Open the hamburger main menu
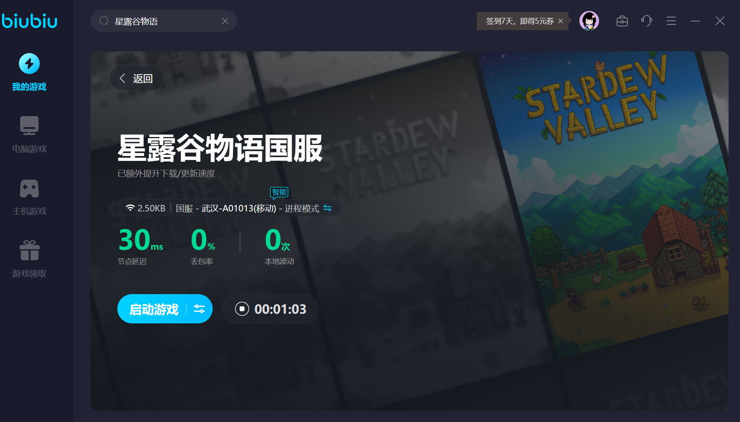This screenshot has height=422, width=740. click(x=671, y=21)
